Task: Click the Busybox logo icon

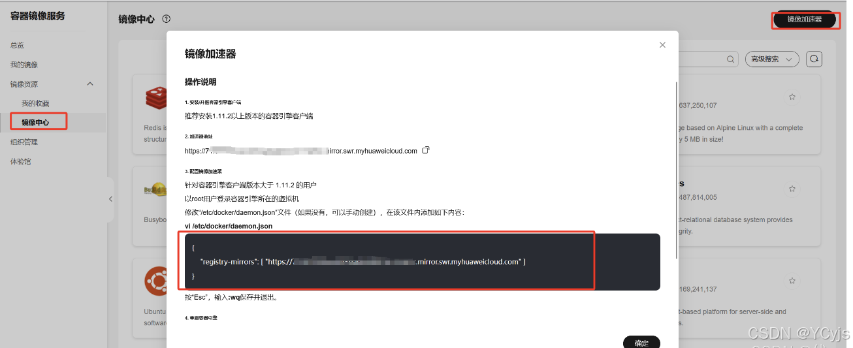Action: coord(155,190)
